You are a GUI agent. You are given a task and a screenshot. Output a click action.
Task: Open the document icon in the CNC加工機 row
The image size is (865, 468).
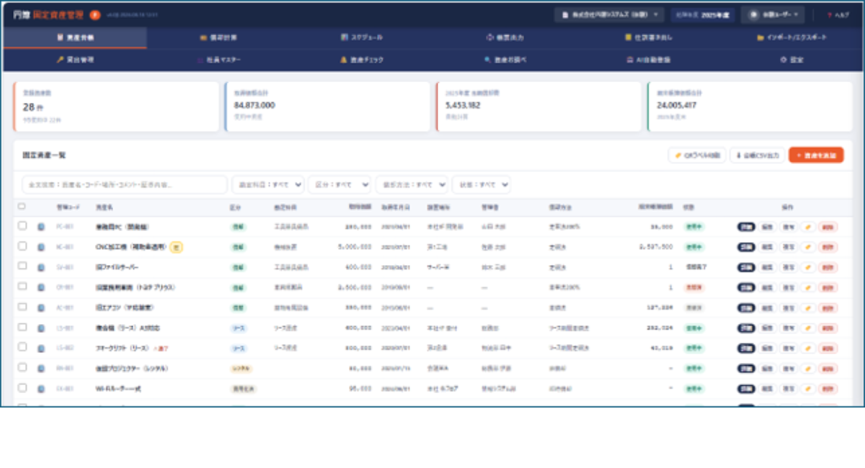click(x=42, y=246)
